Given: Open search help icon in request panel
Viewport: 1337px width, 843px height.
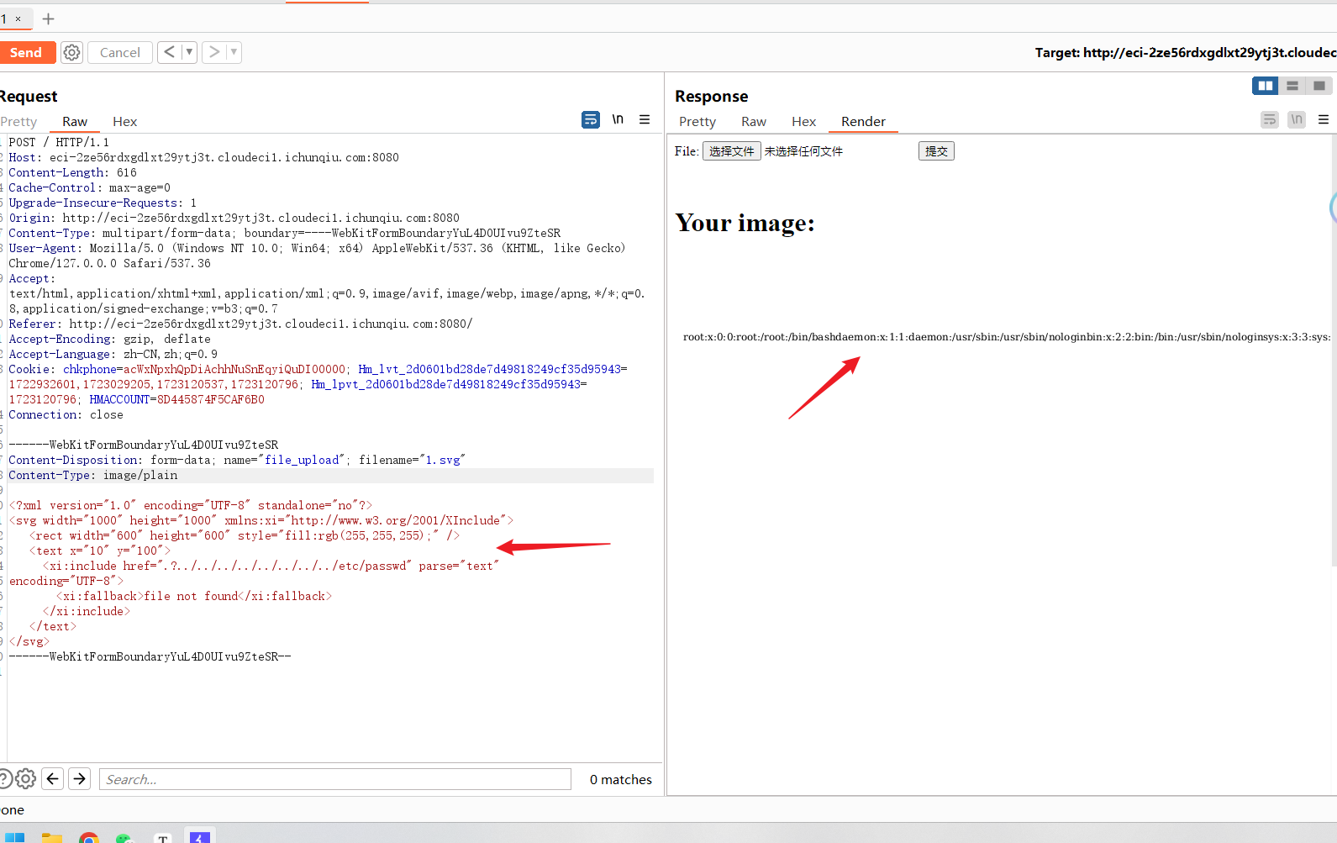Looking at the screenshot, I should [4, 779].
